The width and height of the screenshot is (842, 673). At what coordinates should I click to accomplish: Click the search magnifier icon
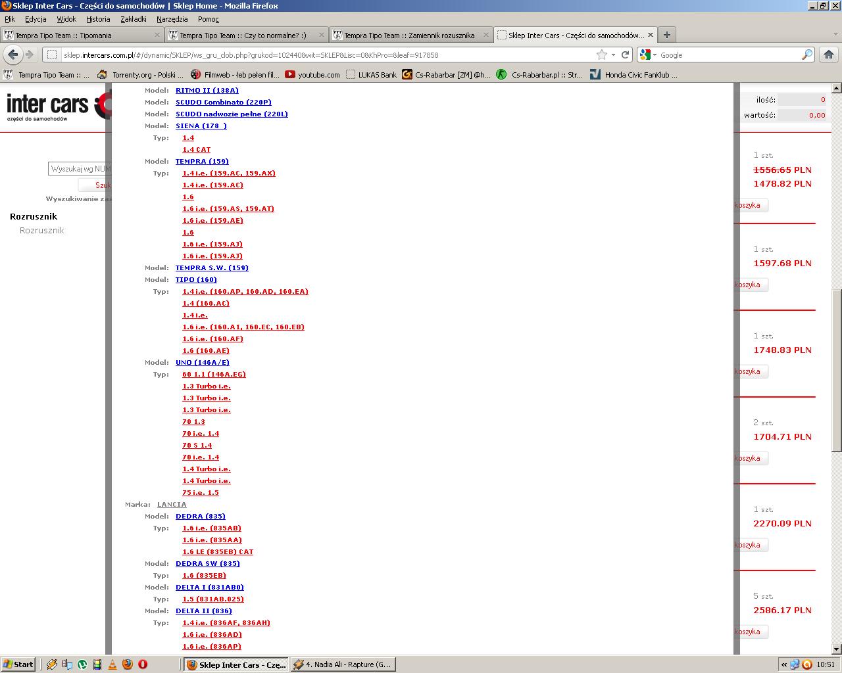click(807, 55)
